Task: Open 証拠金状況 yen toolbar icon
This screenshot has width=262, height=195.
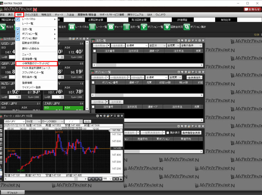Action: point(167,27)
